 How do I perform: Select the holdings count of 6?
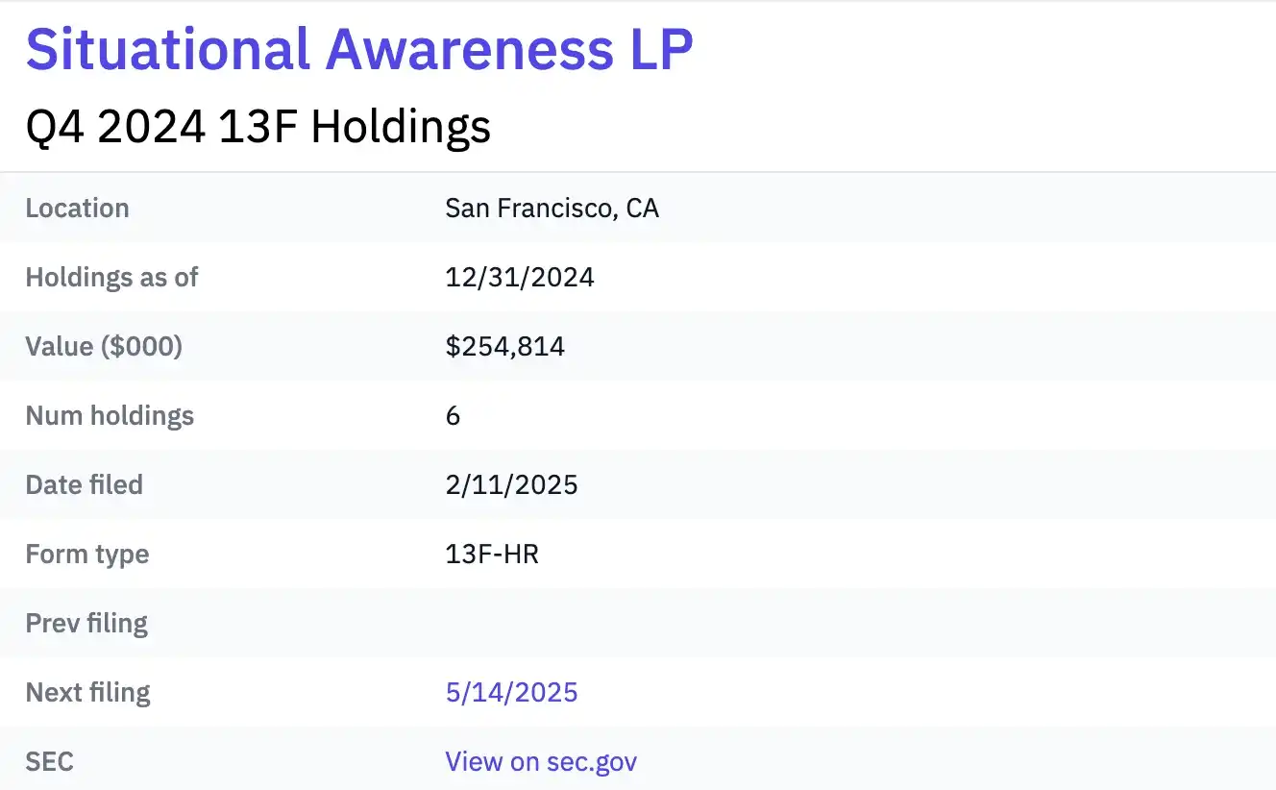452,415
